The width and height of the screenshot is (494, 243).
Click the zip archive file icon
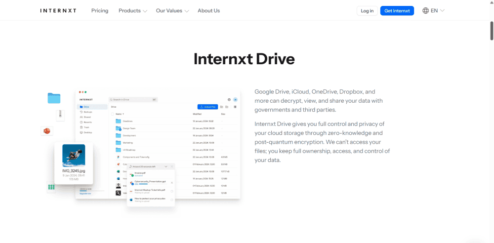[x=60, y=114]
